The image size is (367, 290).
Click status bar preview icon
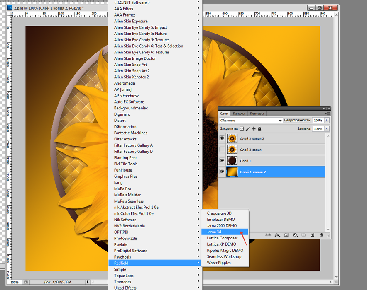pyautogui.click(x=26, y=282)
